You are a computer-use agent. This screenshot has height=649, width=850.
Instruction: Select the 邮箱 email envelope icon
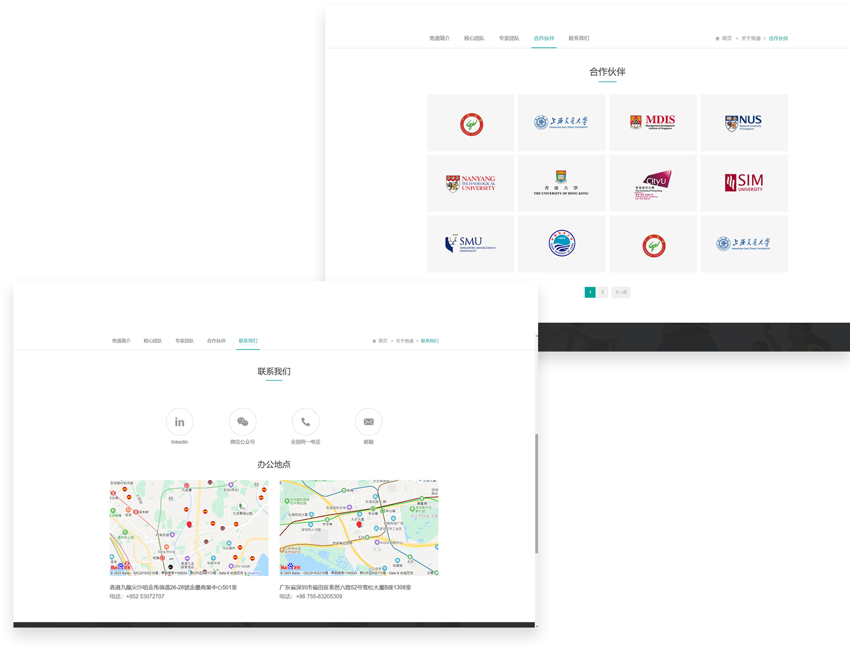pos(369,422)
